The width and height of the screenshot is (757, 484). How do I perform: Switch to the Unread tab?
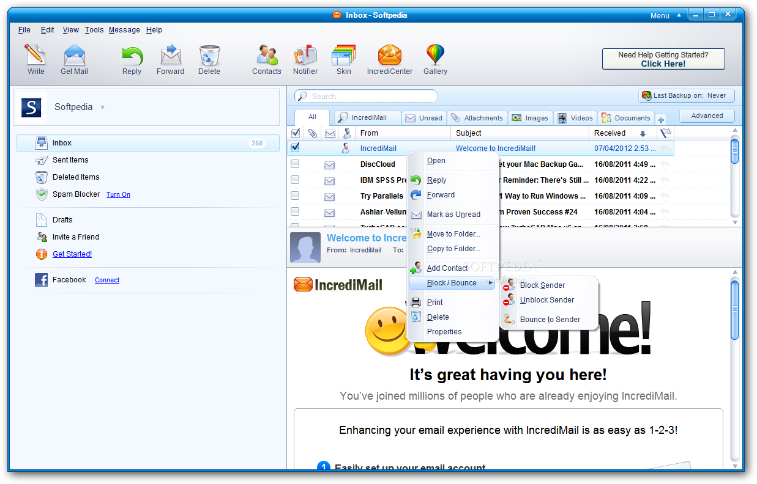[424, 118]
